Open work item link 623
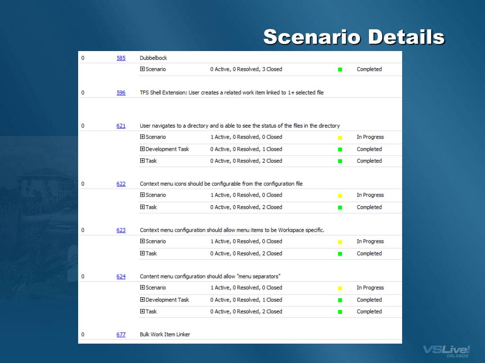The image size is (485, 363). coord(121,230)
